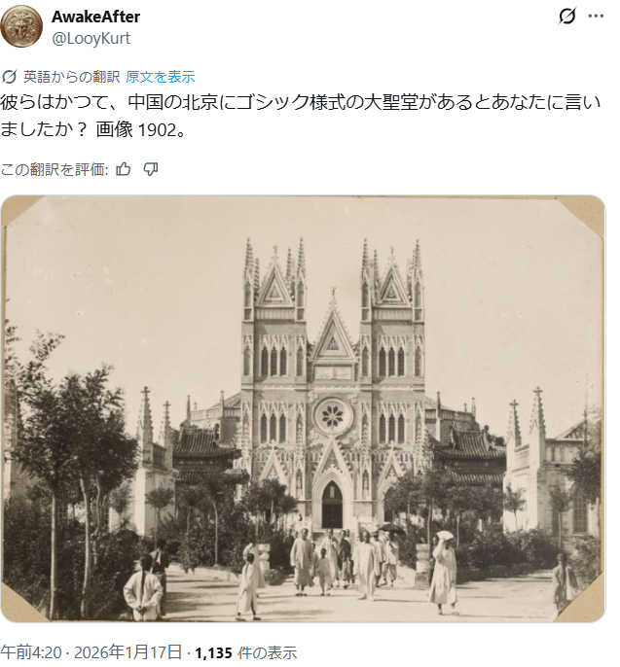Click the Grok icon next to 英語からの翻訳

tap(9, 77)
